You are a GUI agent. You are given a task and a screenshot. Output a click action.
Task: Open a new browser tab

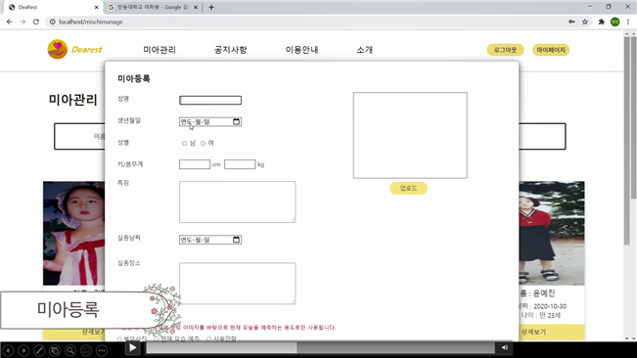pyautogui.click(x=211, y=7)
